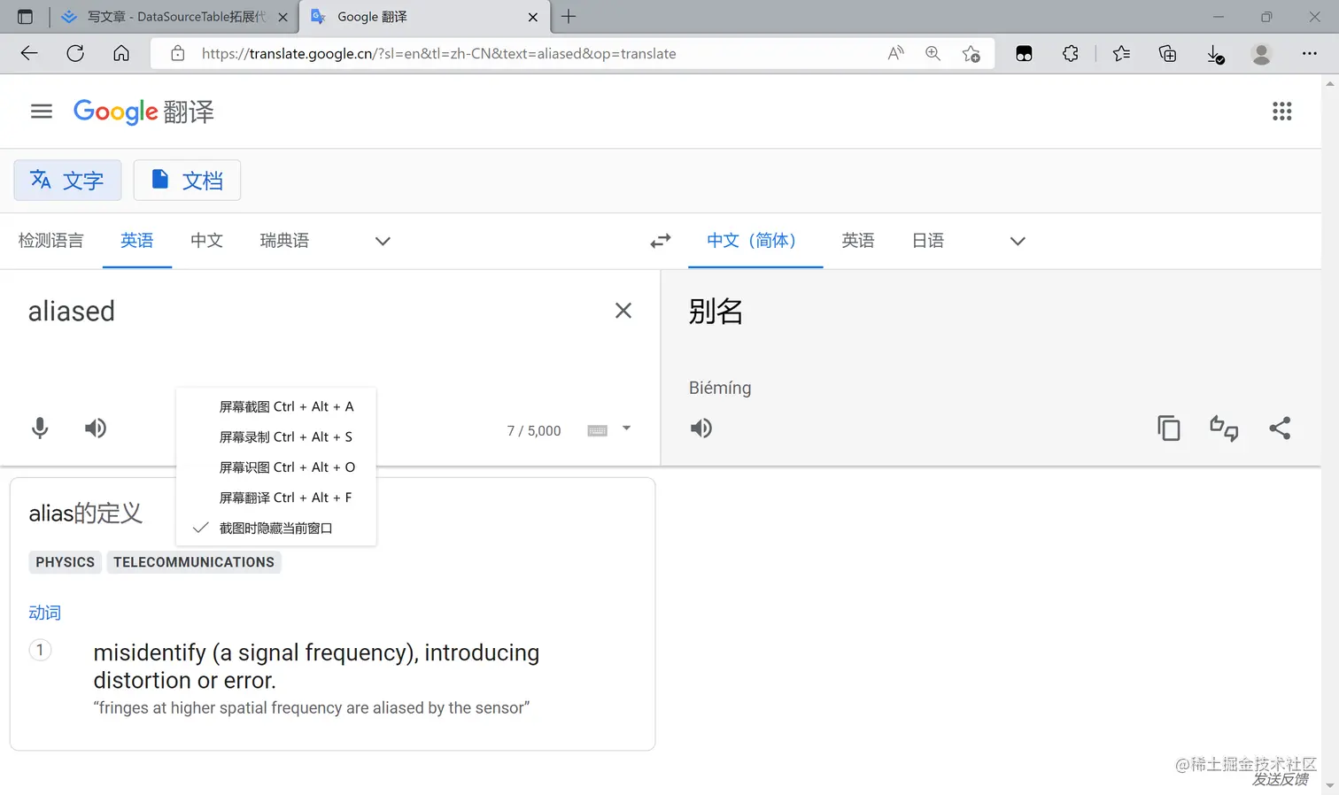The image size is (1339, 795).
Task: Switch to 写文章 DataSourceTable tab
Action: click(174, 17)
